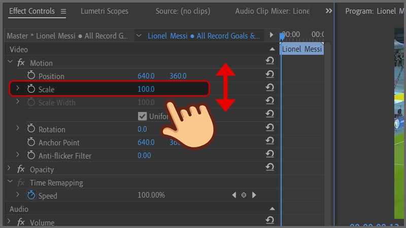The height and width of the screenshot is (228, 406).
Task: Toggle the Position animation stopwatch
Action: (x=31, y=75)
